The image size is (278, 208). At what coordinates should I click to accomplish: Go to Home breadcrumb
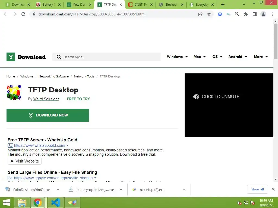coord(11,76)
